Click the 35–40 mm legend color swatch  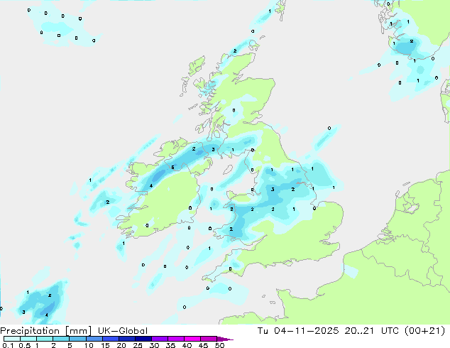coord(175,339)
